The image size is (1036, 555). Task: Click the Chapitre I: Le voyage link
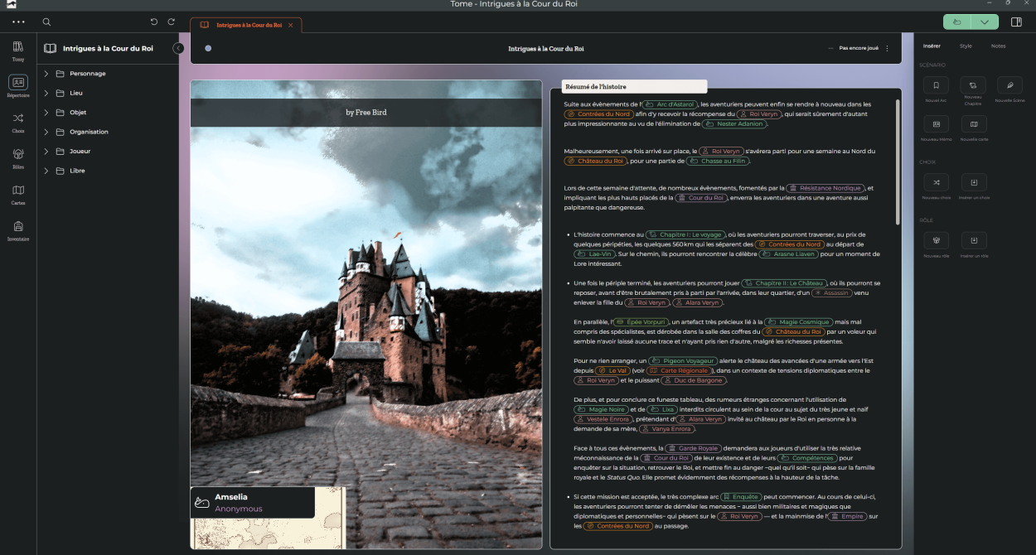point(685,234)
